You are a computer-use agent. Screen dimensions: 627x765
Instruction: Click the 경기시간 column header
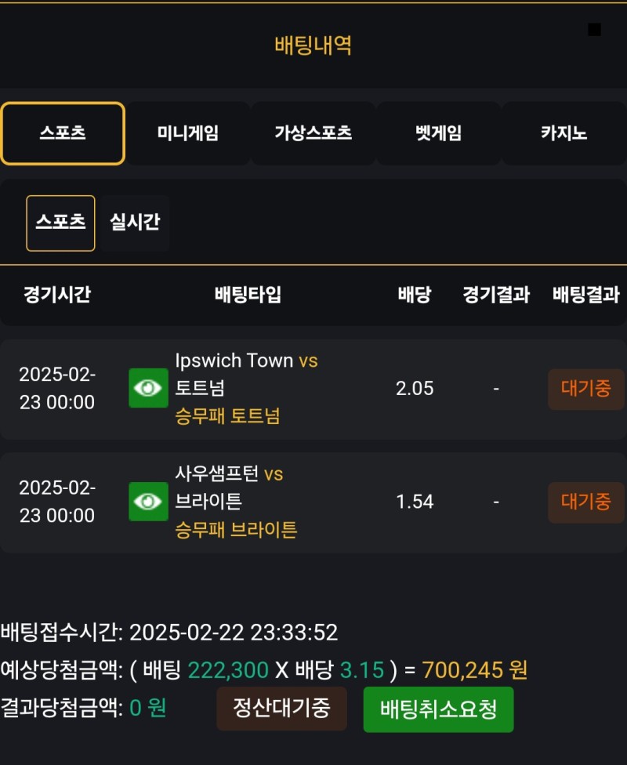pos(57,295)
